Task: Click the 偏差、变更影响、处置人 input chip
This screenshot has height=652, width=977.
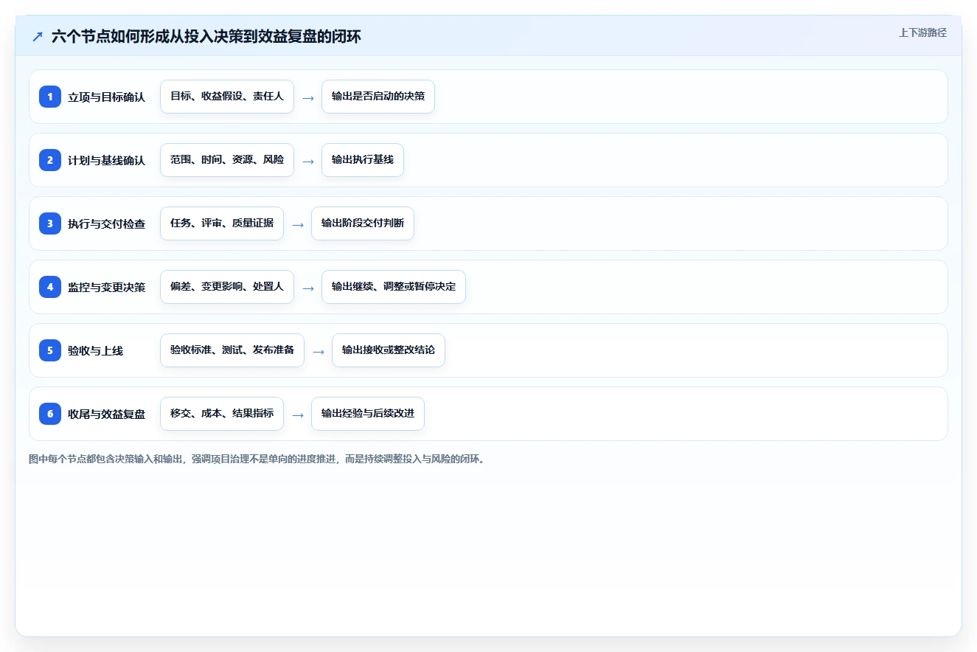Action: click(227, 287)
